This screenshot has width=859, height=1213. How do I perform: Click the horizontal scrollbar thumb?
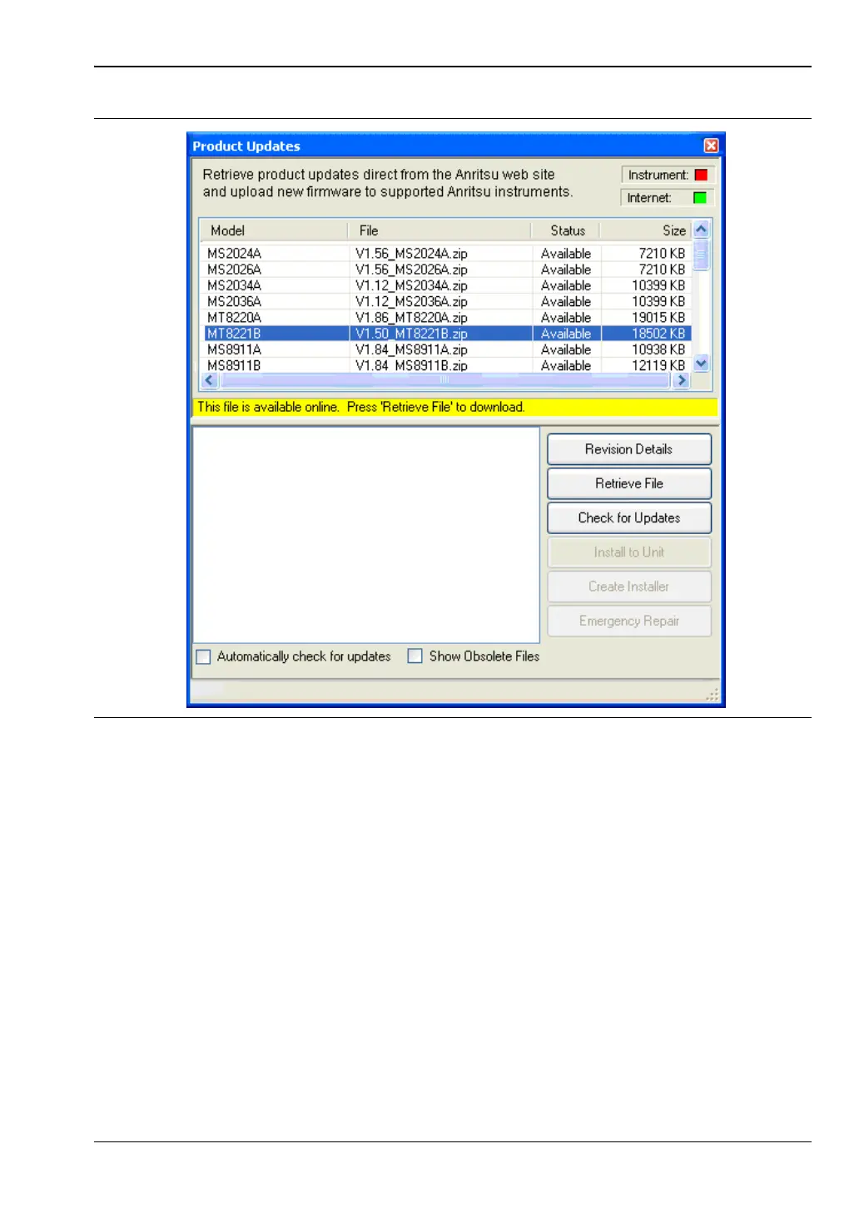point(444,380)
